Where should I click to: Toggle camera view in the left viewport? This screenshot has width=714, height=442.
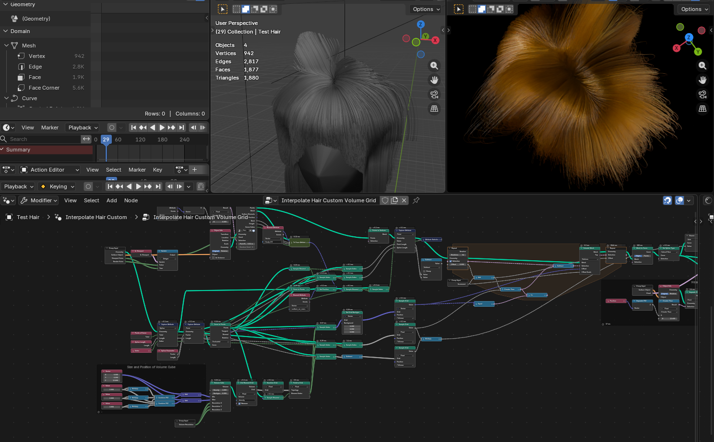click(x=434, y=94)
